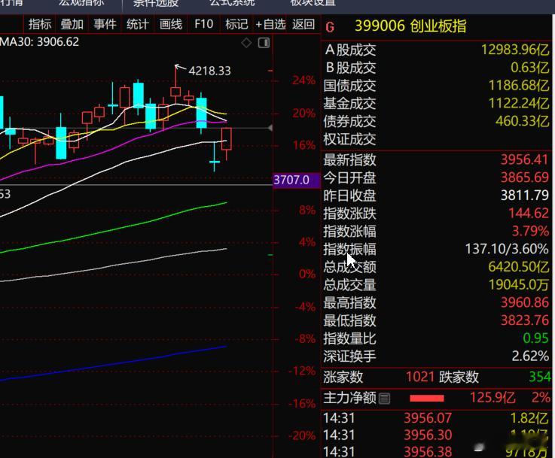This screenshot has width=555, height=458.
Task: Toggle the panel layout icon above chart
Action: pos(264,43)
